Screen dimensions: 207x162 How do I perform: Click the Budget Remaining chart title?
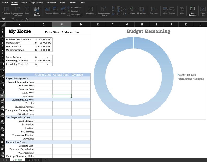coord(149,31)
